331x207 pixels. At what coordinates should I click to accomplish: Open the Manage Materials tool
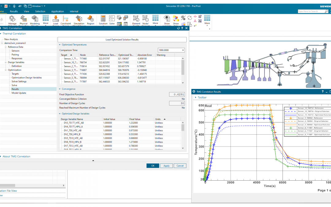12,20
